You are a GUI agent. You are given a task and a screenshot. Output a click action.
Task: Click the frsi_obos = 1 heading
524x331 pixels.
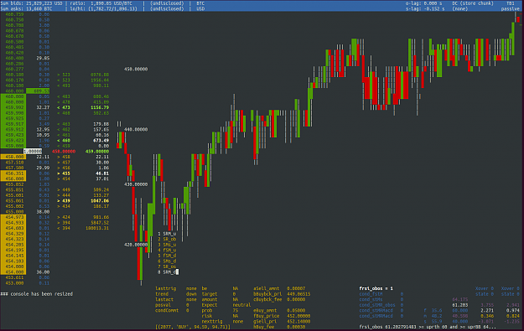click(376, 288)
